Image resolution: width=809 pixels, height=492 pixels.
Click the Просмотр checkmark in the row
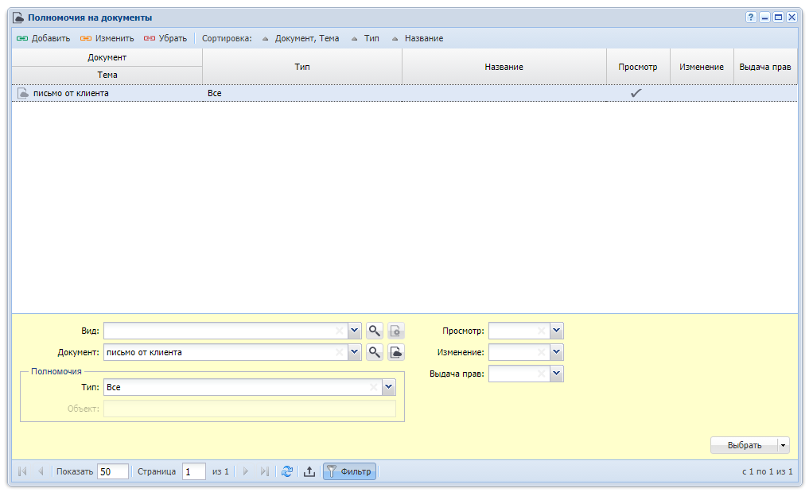click(x=636, y=93)
